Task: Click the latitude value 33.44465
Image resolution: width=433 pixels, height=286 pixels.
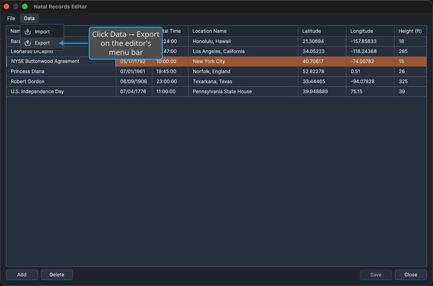Action: click(x=322, y=82)
